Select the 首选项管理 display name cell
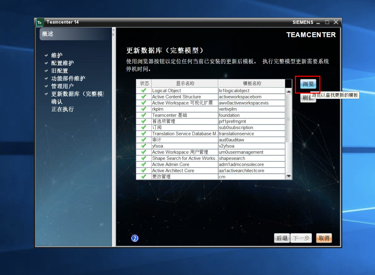 [185, 121]
